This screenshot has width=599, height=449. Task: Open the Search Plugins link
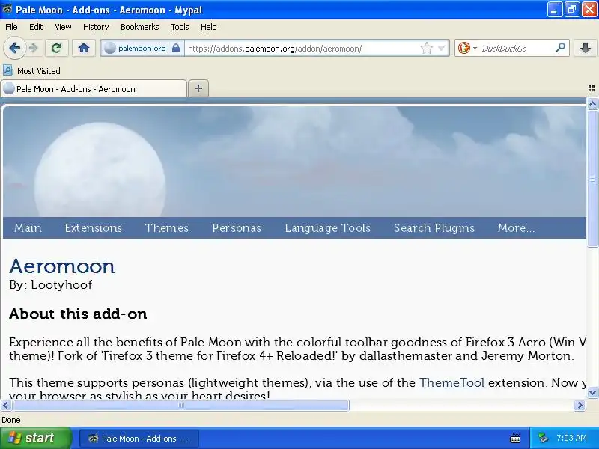click(x=434, y=228)
